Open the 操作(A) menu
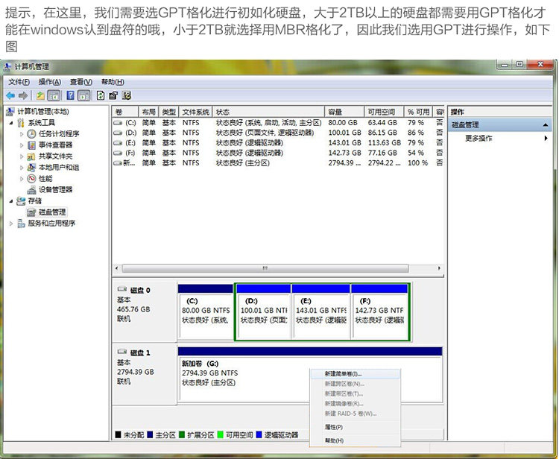The width and height of the screenshot is (559, 462). coord(49,82)
